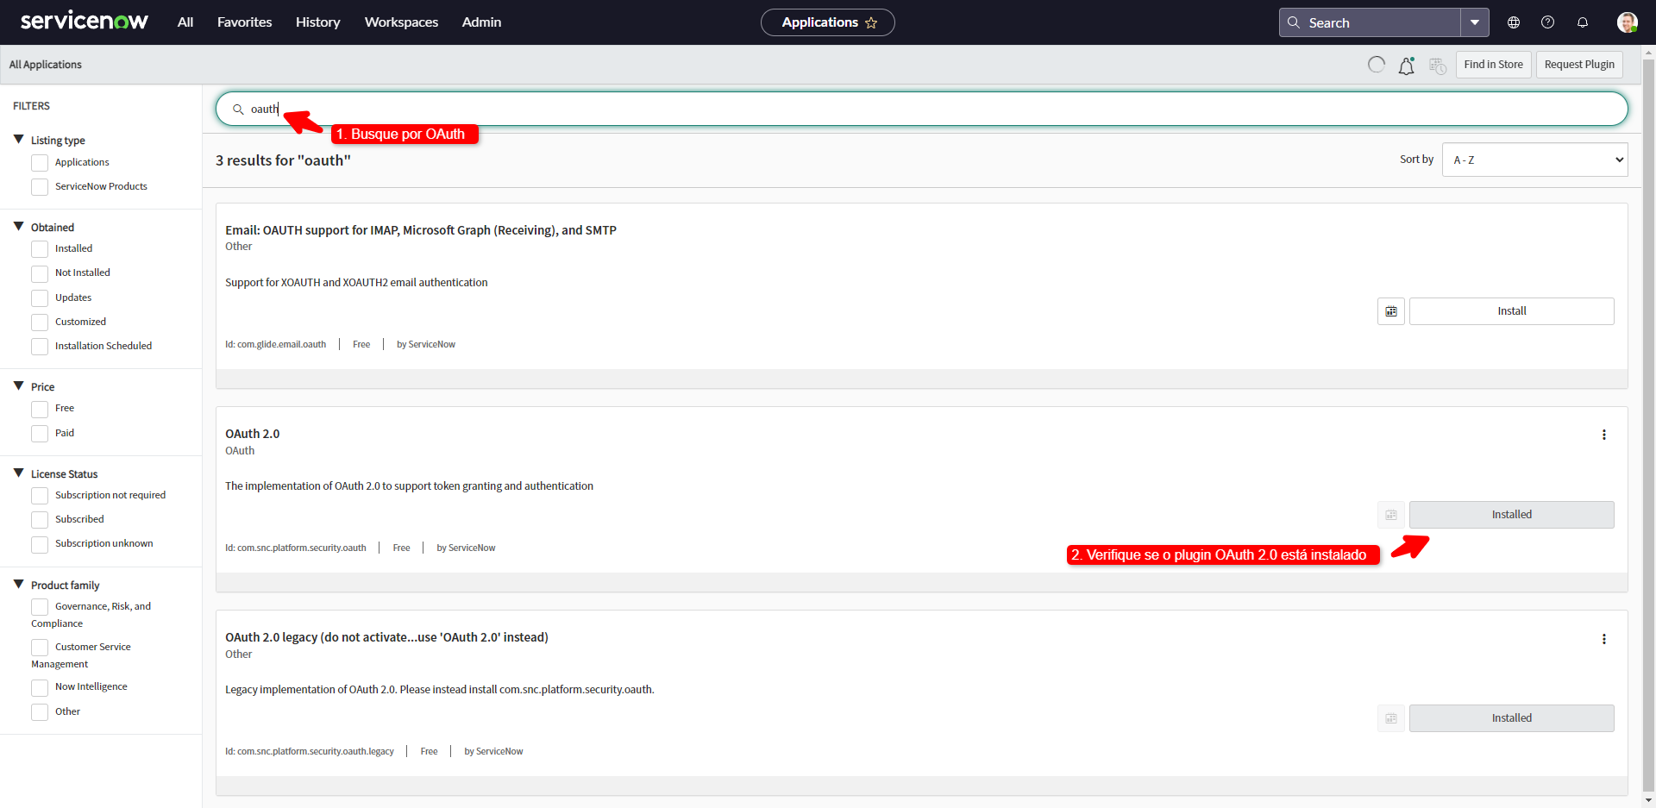
Task: Open the Workspaces menu
Action: [x=401, y=22]
